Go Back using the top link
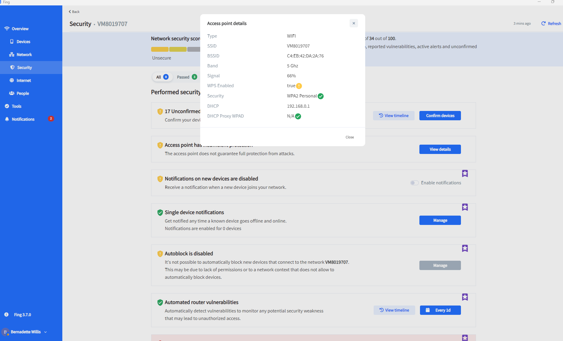The height and width of the screenshot is (341, 563). (x=74, y=12)
